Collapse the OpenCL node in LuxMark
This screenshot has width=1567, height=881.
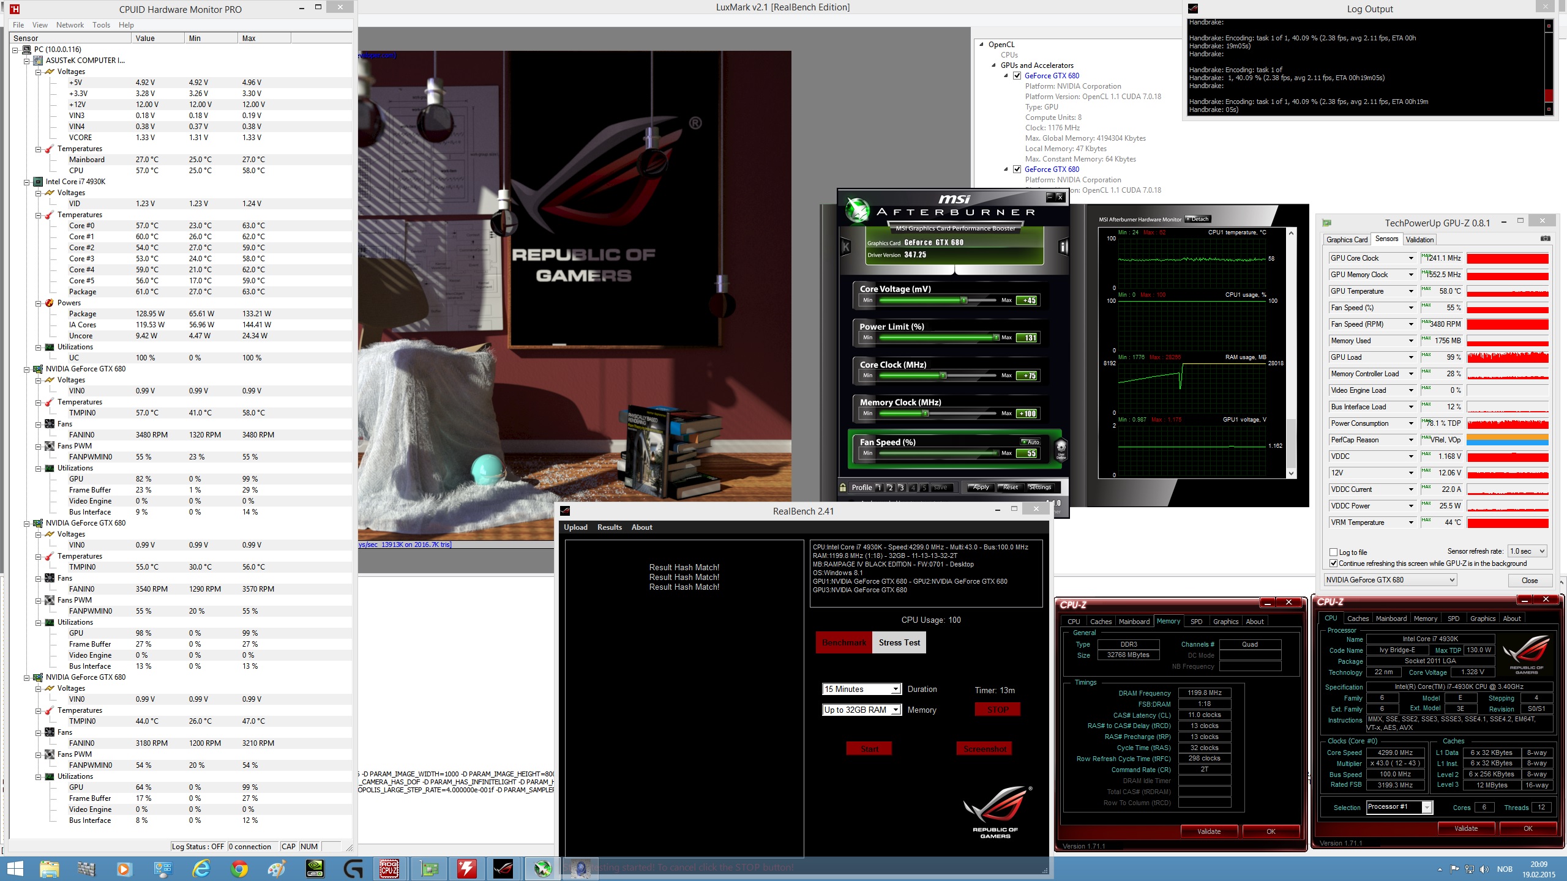click(x=982, y=45)
